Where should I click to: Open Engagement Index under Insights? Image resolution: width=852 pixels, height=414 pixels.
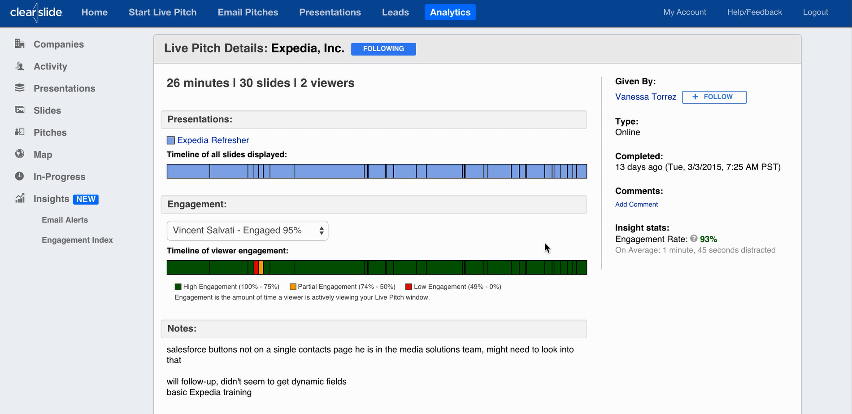77,240
